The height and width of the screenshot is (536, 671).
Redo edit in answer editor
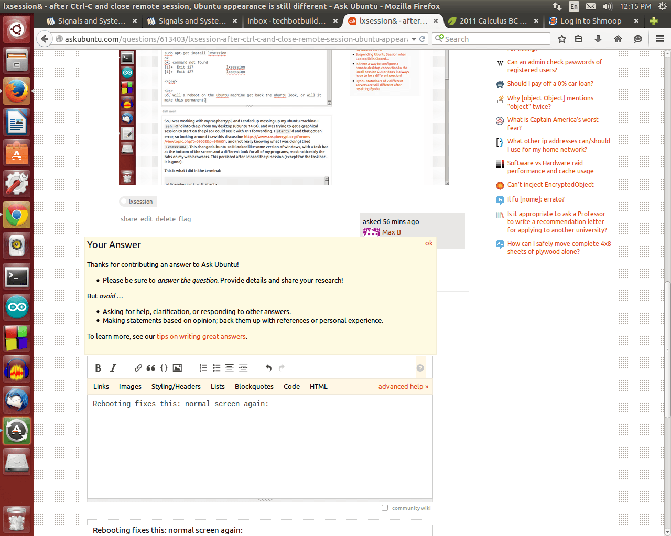click(x=282, y=368)
